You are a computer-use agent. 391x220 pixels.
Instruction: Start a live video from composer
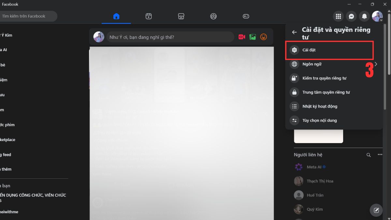tap(242, 37)
